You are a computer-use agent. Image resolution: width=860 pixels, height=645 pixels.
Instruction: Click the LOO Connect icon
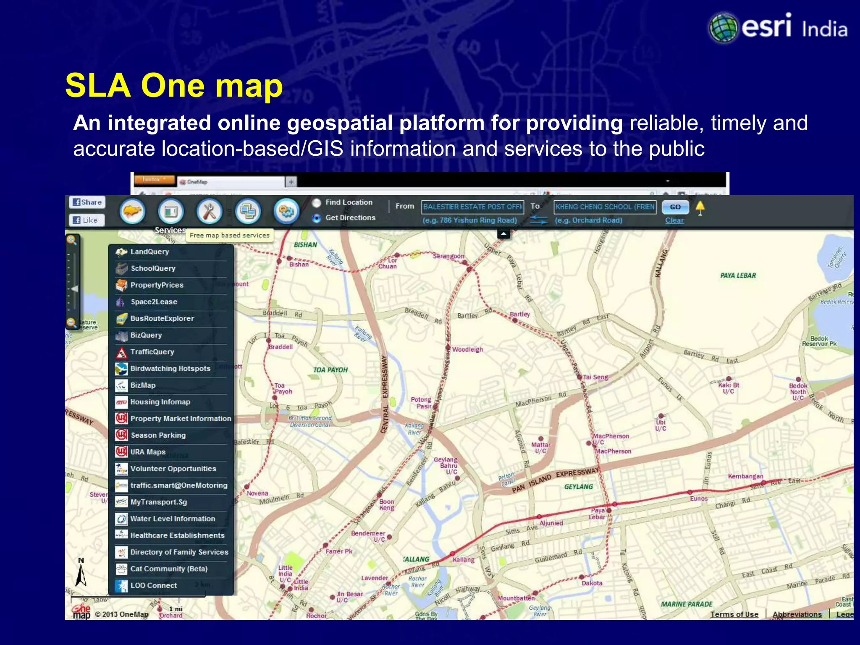tap(121, 585)
